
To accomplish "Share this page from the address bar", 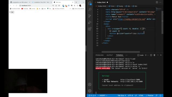I will click(56, 5).
